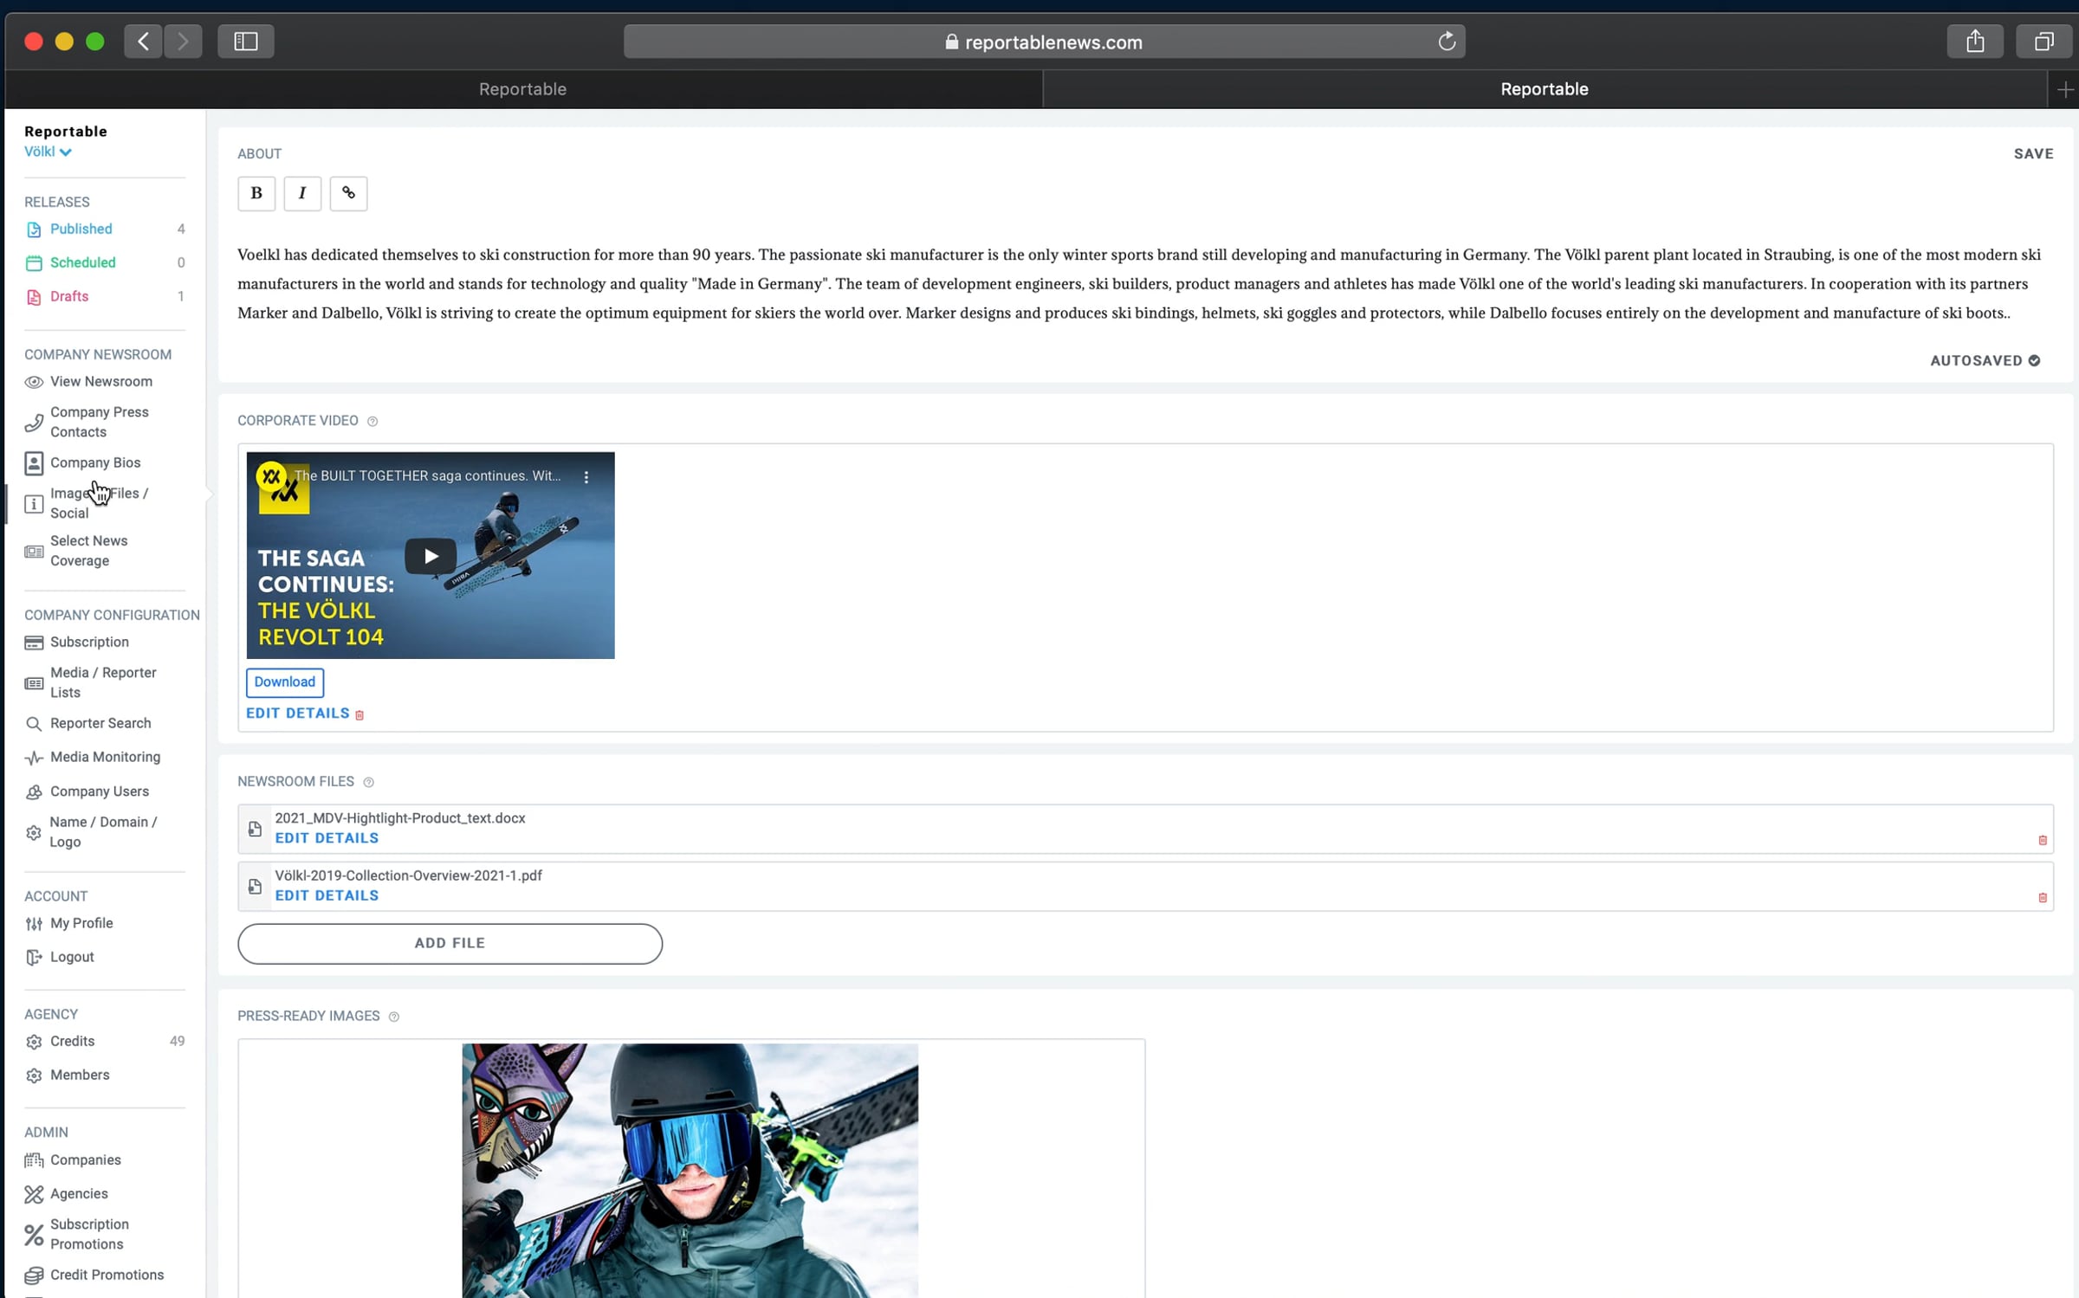Open the Credit Promotions page
Screen dimensions: 2079x1298
point(107,1275)
